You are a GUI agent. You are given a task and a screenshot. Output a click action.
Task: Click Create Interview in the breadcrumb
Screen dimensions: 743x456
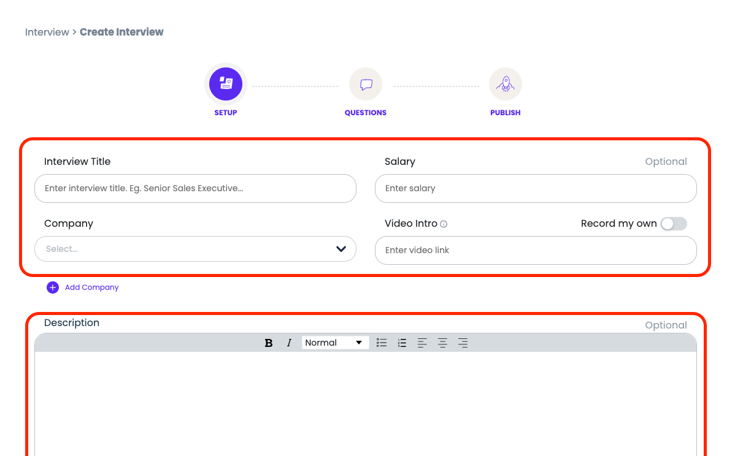[x=121, y=32]
